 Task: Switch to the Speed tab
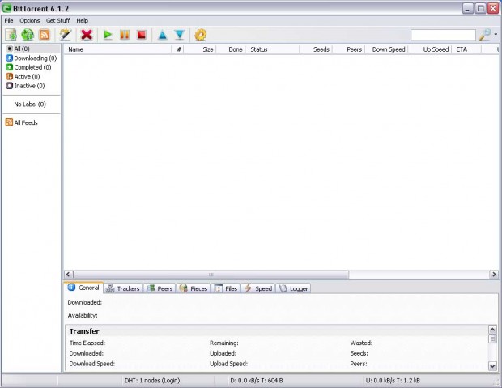click(x=258, y=288)
